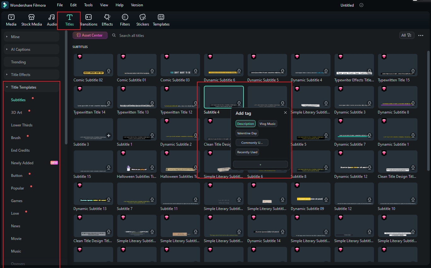
Task: Select the Commonly U... tag
Action: pos(252,143)
